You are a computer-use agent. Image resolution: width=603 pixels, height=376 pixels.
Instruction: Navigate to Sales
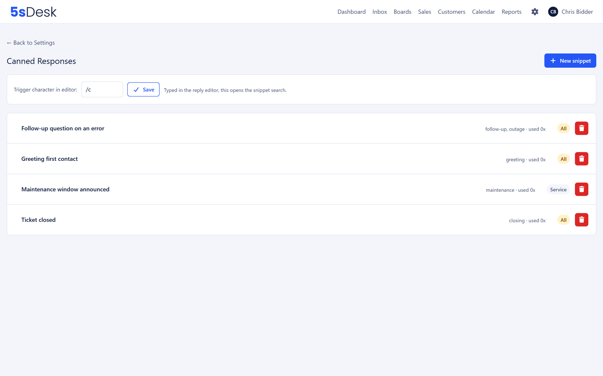[x=424, y=12]
